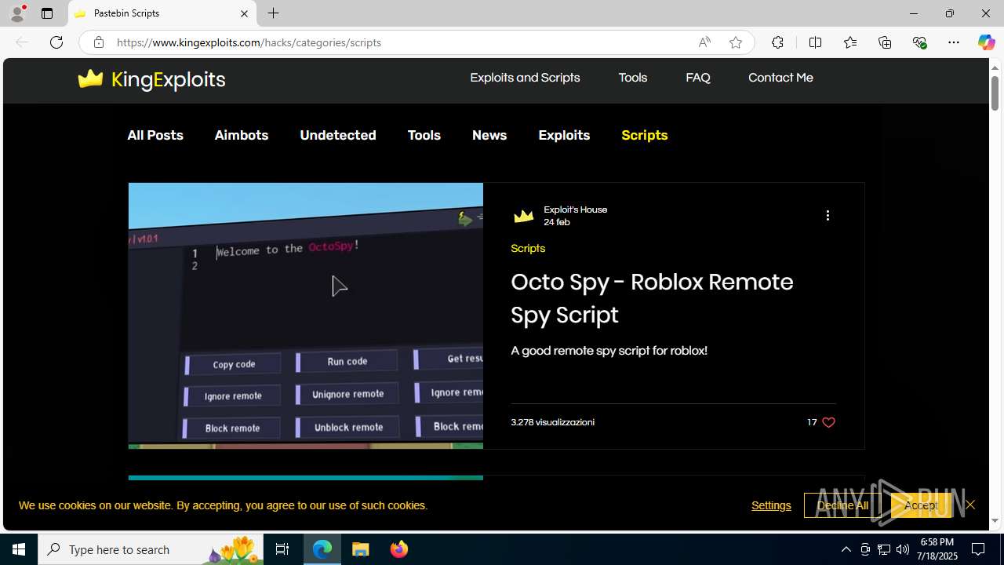Open the notification center icon

(979, 549)
